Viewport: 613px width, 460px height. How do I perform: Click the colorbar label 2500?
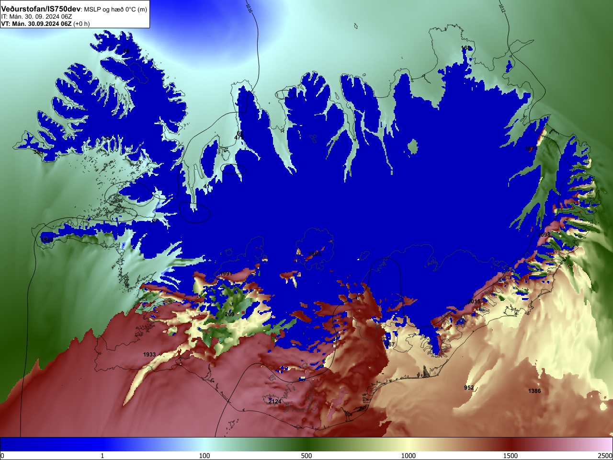(605, 456)
